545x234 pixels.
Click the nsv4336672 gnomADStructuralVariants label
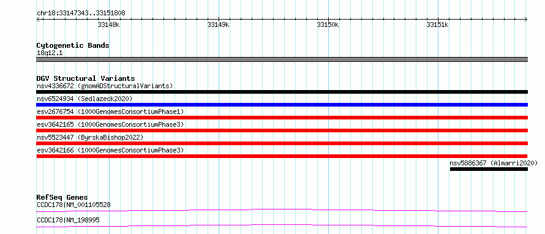[105, 86]
